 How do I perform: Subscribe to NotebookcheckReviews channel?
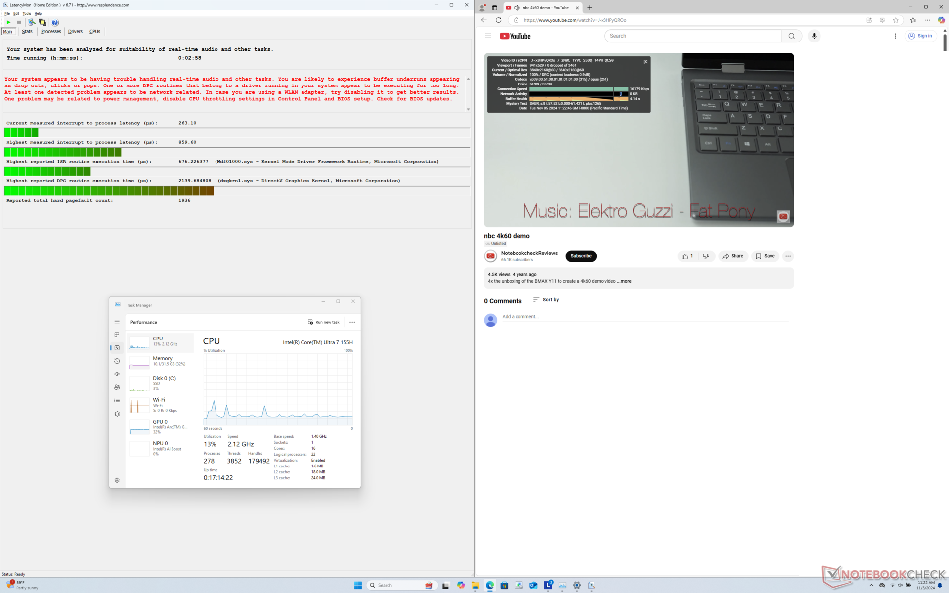581,256
